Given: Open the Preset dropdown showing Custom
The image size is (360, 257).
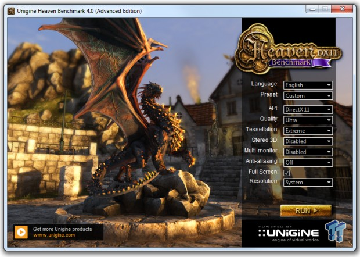Looking at the screenshot, I should (x=308, y=95).
